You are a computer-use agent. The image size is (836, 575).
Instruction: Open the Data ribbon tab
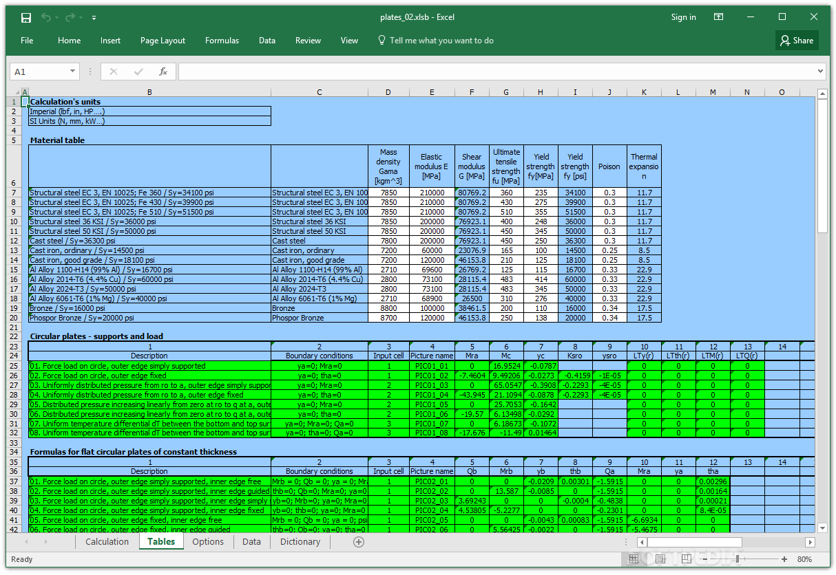tap(267, 41)
